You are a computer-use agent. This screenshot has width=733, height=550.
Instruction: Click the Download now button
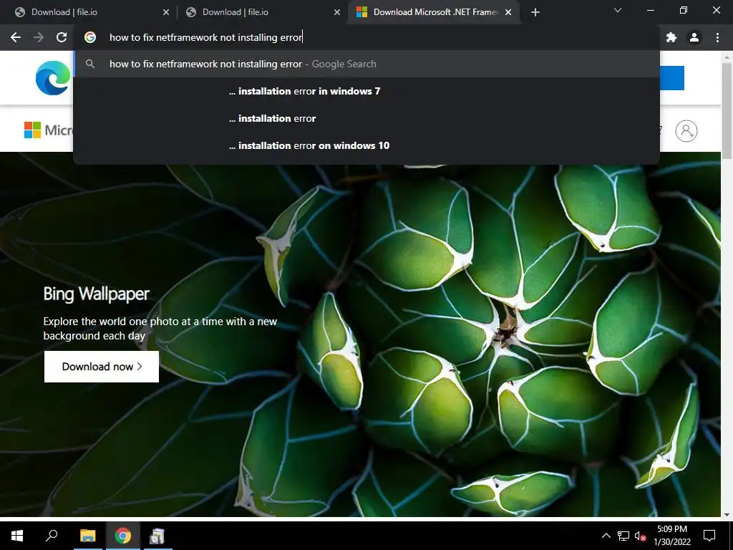tap(102, 367)
